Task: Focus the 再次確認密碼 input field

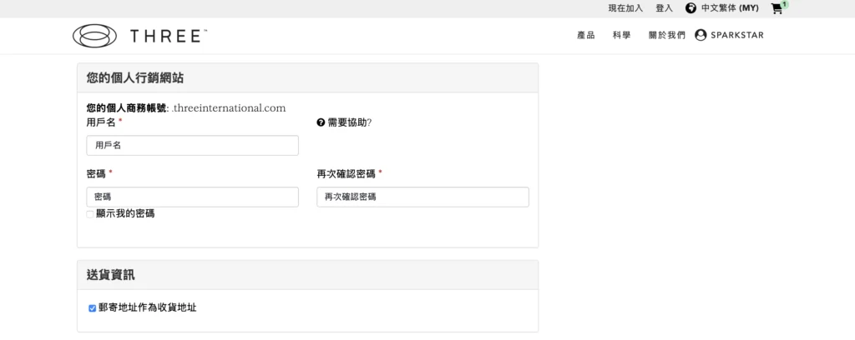Action: [422, 197]
